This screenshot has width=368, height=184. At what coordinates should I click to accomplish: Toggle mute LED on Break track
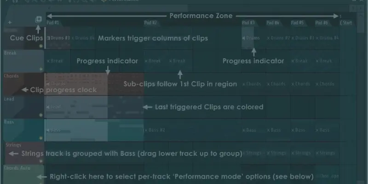point(41,69)
